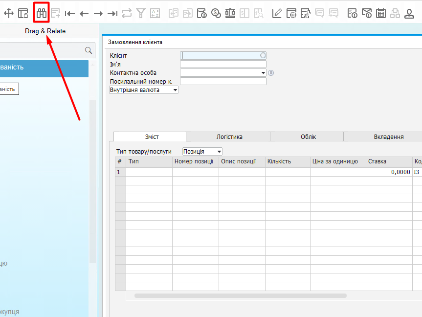Screen dimensions: 422x317
Task: Click the search magnifier in side panel
Action: click(89, 50)
